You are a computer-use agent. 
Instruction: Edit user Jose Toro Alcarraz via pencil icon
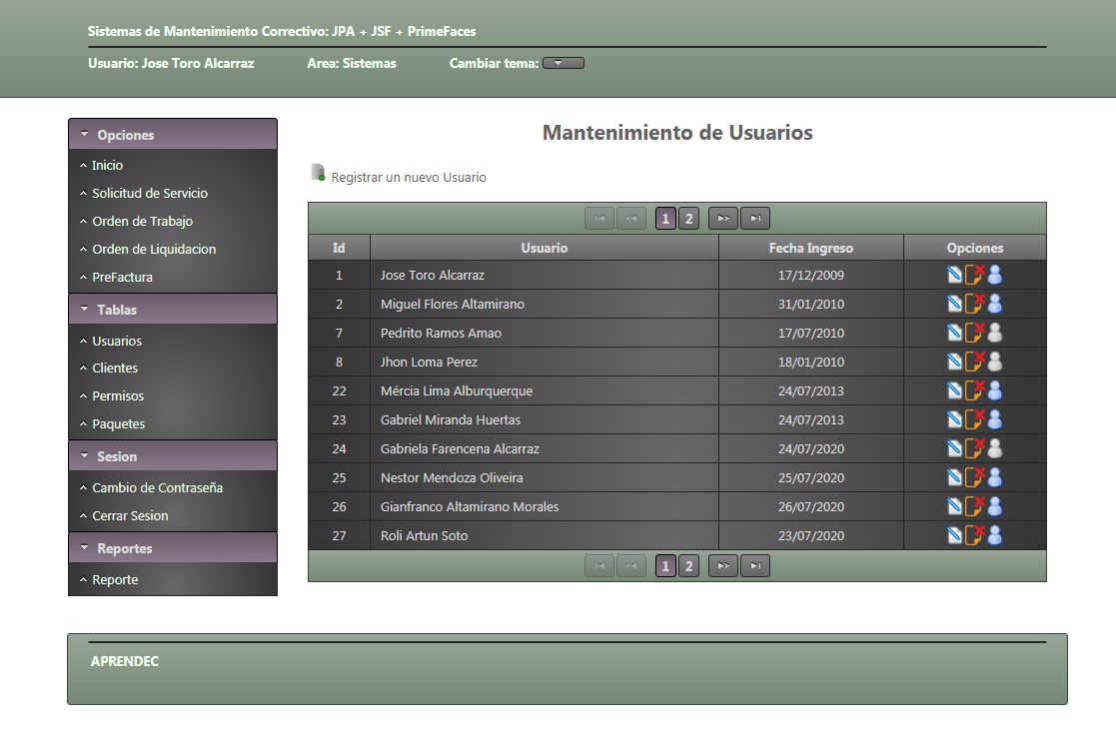click(954, 276)
